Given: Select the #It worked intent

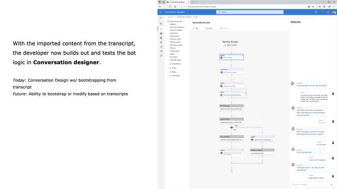Looking at the screenshot, I should pos(173,57).
